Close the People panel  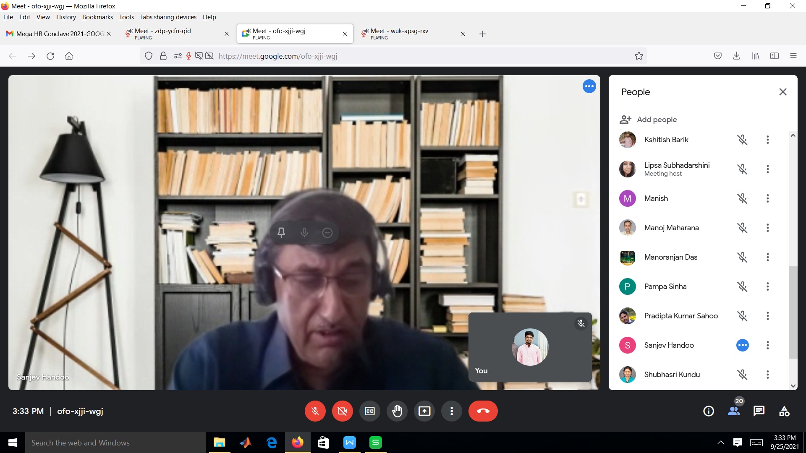point(782,92)
